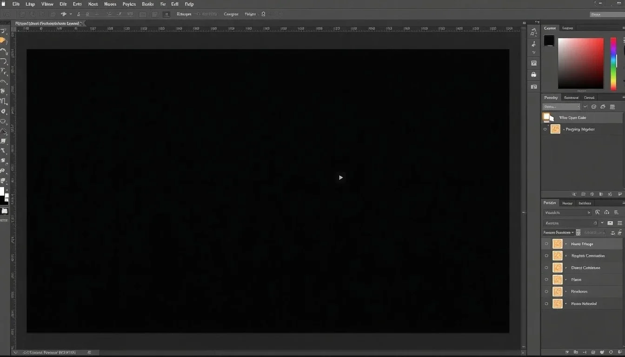This screenshot has height=357, width=625.
Task: Click the folder icon beside blend mode row
Action: click(x=610, y=223)
